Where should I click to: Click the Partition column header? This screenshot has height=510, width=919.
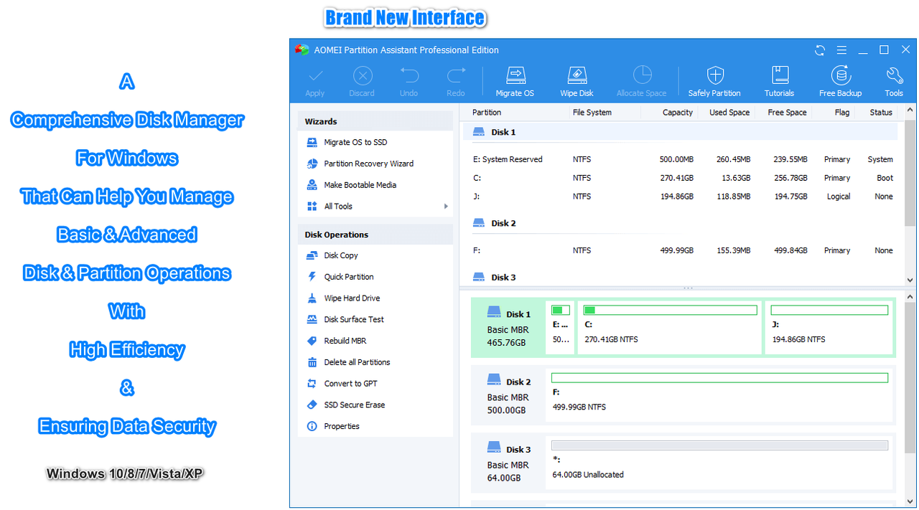(487, 113)
